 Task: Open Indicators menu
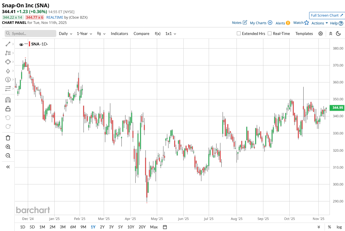tap(120, 33)
